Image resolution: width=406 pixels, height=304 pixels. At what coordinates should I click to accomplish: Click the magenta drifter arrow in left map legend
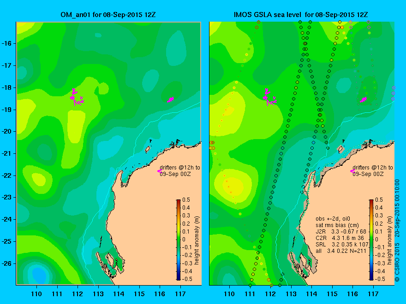point(159,171)
